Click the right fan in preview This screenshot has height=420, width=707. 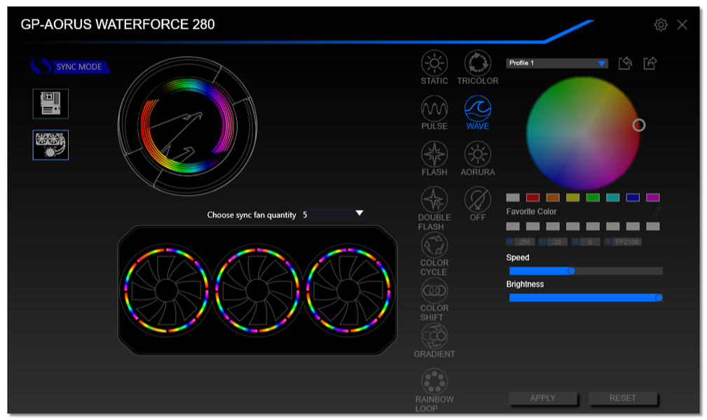(348, 290)
